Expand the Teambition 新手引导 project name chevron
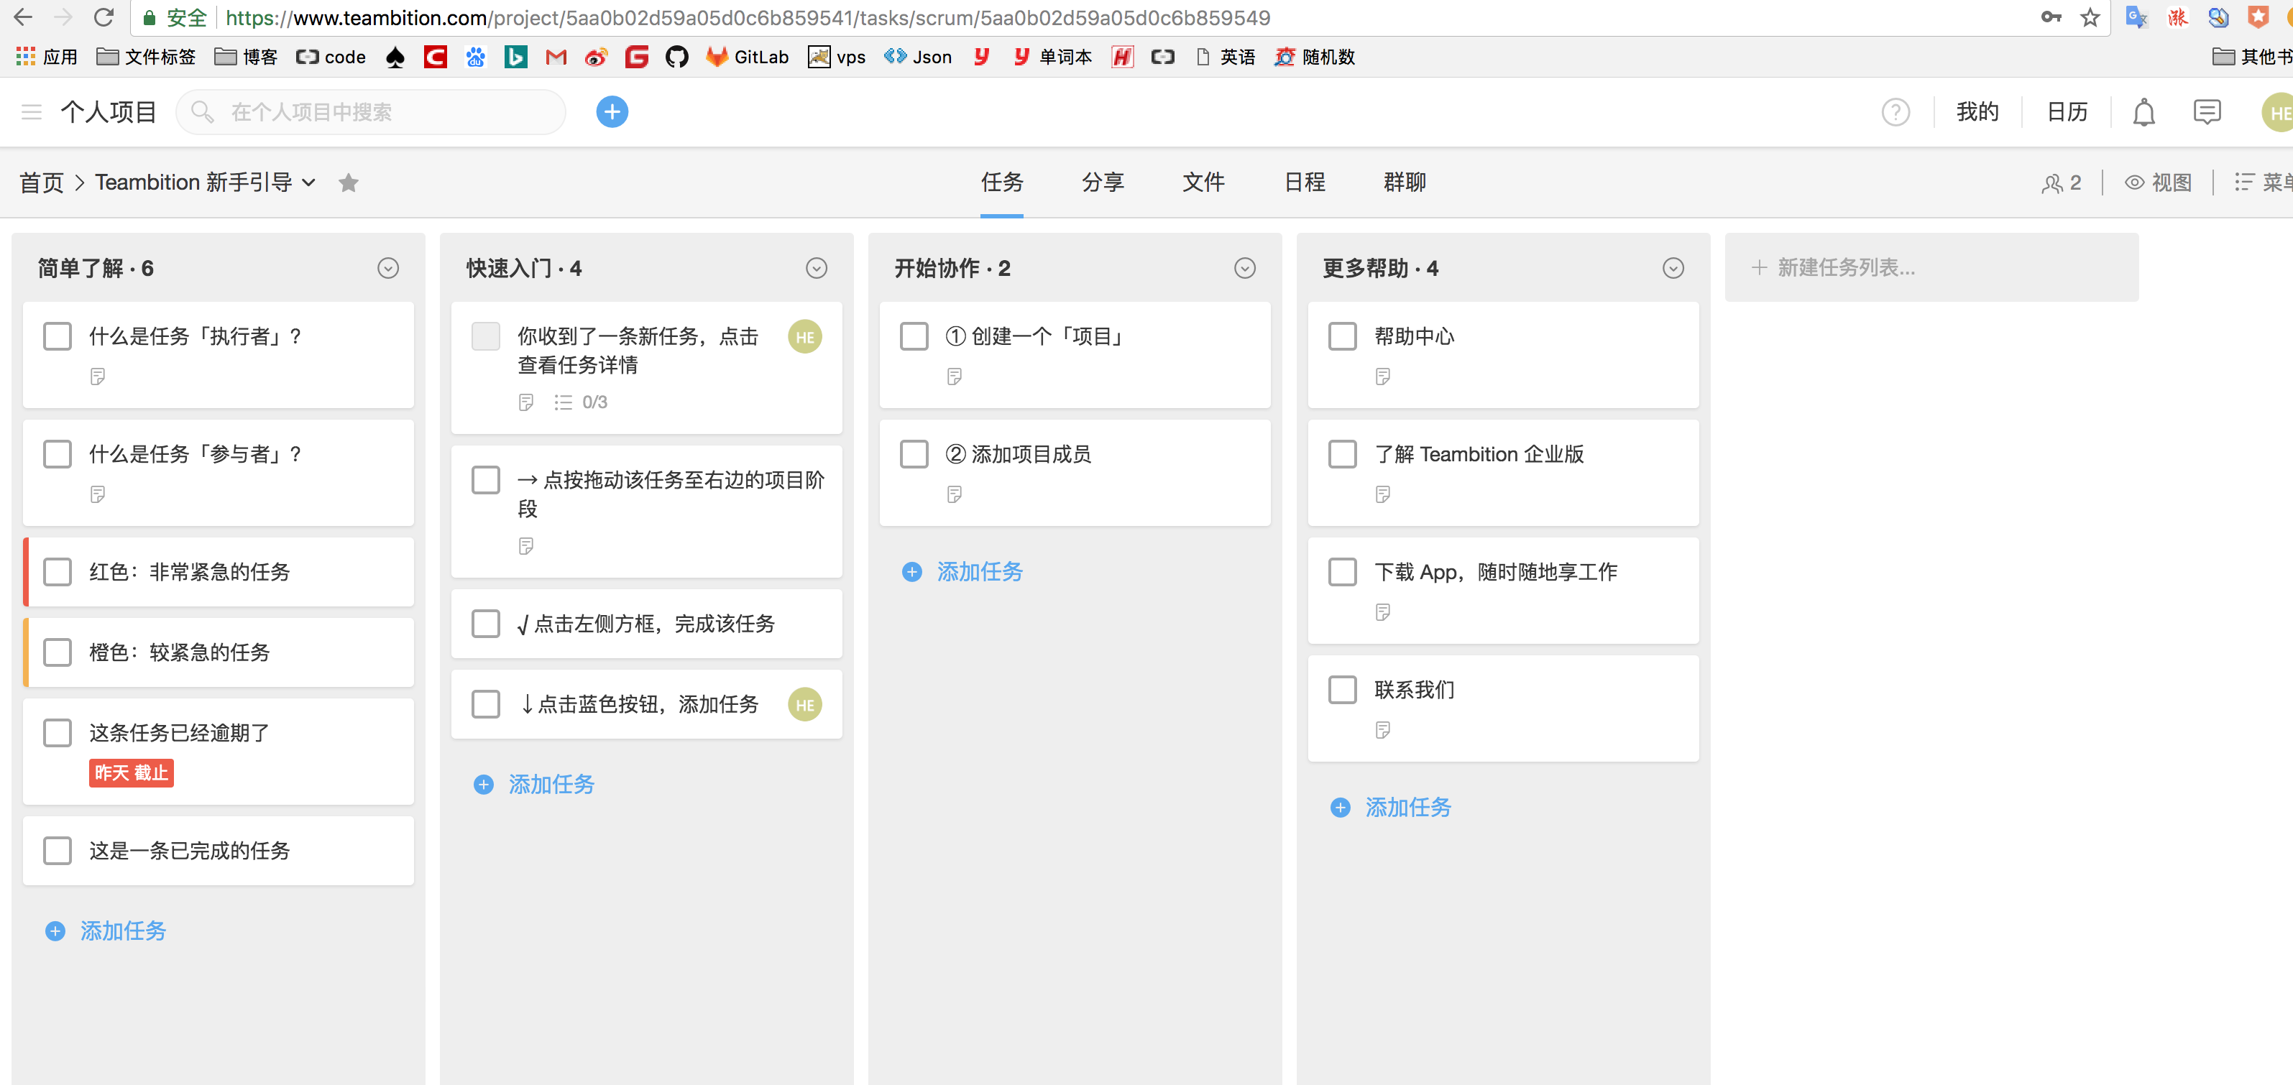Viewport: 2293px width, 1085px height. 309,183
